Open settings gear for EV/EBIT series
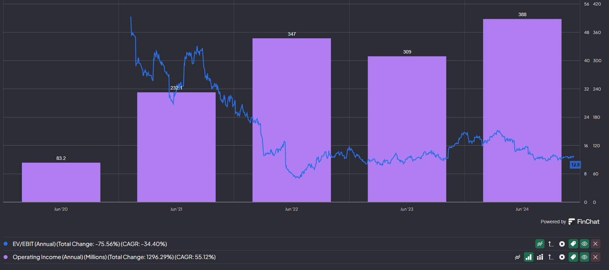This screenshot has width=609, height=270. click(562, 244)
